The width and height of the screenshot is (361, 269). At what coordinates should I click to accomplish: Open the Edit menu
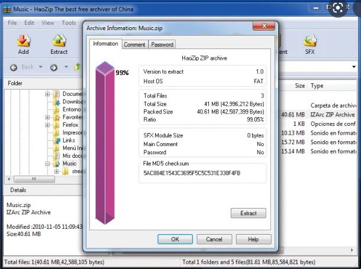29,22
